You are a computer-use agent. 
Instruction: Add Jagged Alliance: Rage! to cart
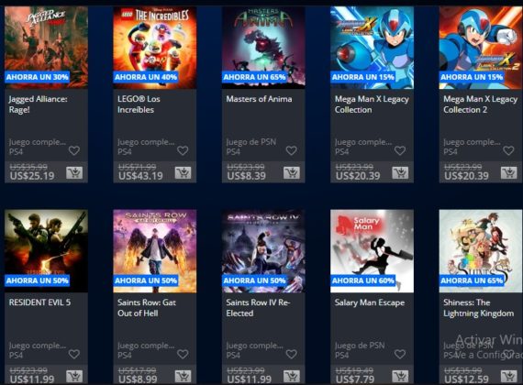point(74,172)
